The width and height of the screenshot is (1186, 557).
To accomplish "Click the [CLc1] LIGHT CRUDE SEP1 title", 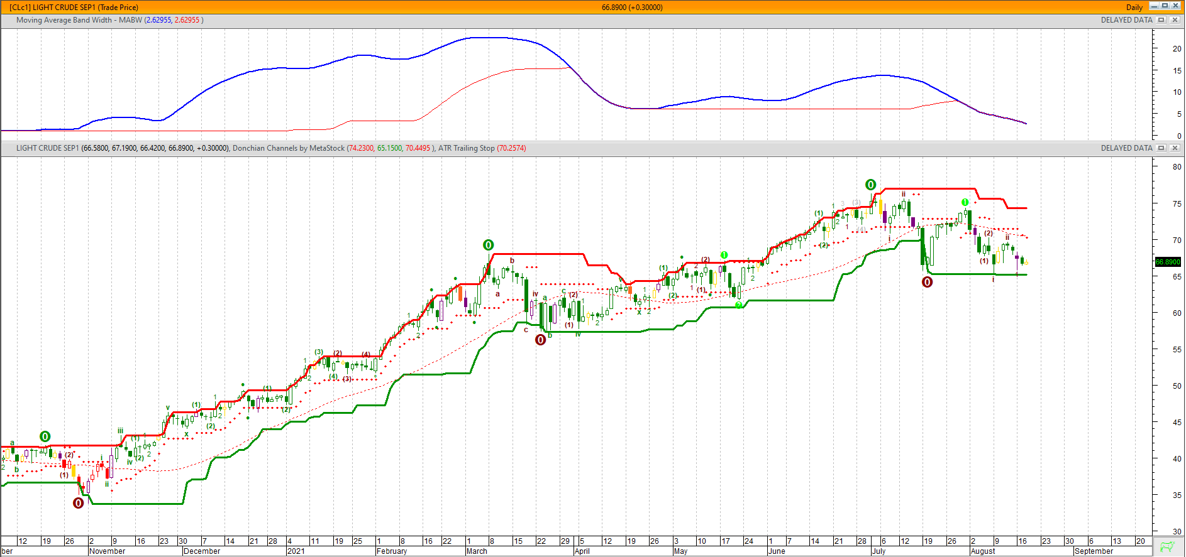I will 74,8.
